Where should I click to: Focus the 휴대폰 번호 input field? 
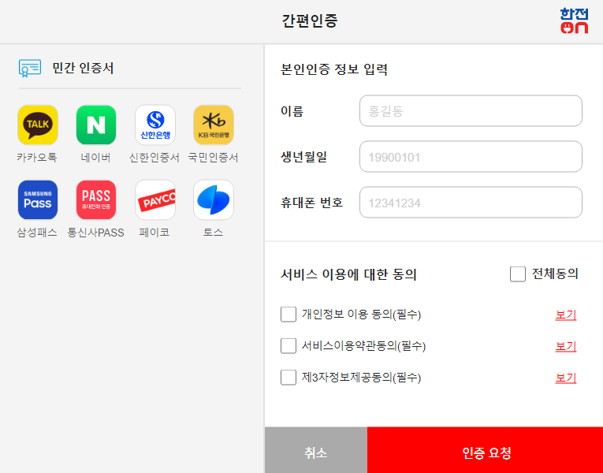click(x=471, y=203)
